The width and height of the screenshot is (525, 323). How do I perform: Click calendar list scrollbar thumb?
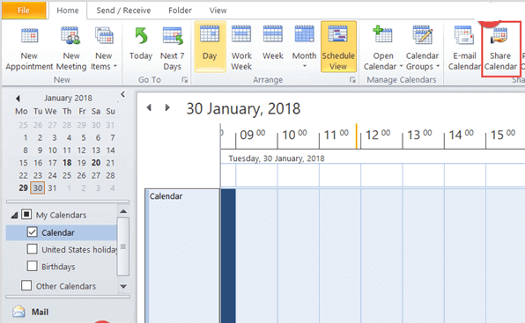(x=123, y=246)
